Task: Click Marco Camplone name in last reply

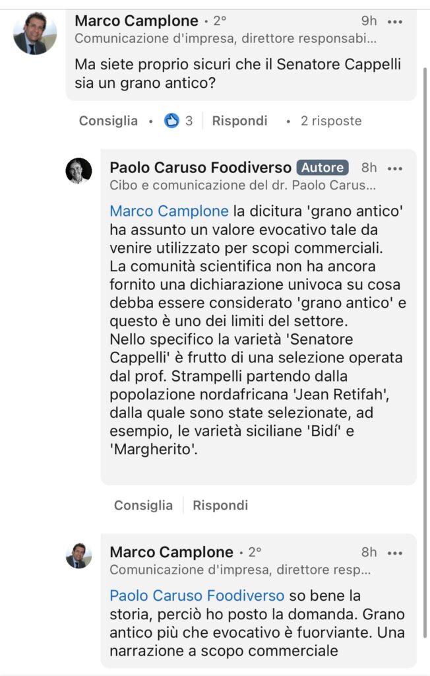Action: click(171, 552)
